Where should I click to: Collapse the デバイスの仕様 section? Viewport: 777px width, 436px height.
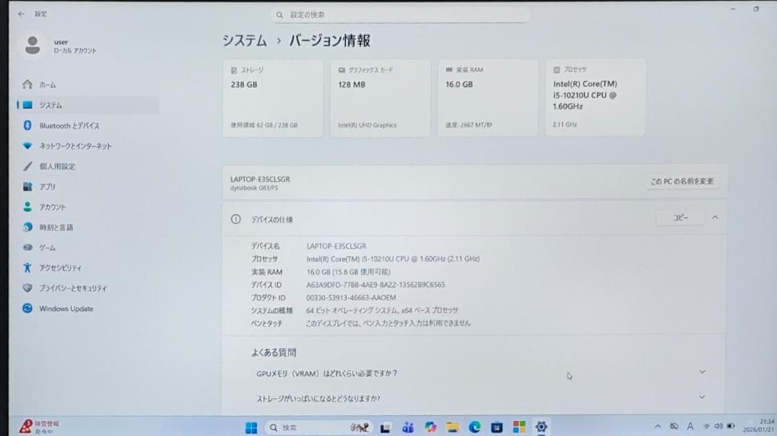(714, 218)
